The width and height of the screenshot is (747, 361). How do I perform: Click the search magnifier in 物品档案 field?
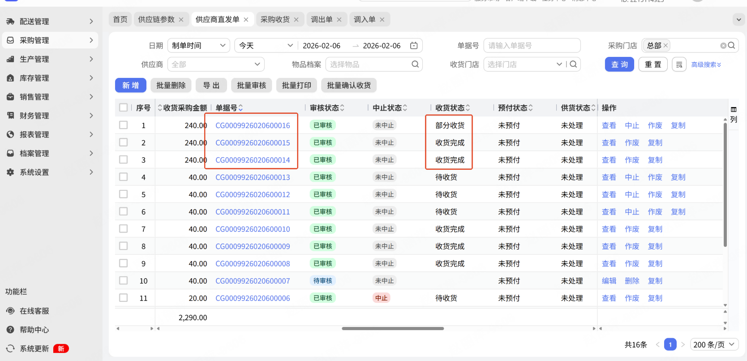[x=415, y=64]
